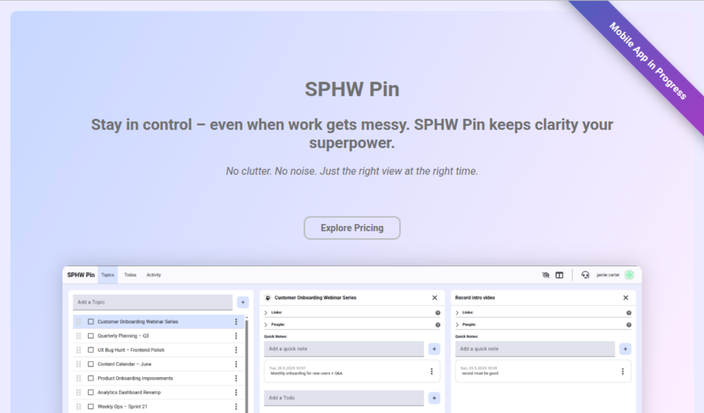The width and height of the screenshot is (704, 413).
Task: Open support via the headset icon
Action: [585, 275]
